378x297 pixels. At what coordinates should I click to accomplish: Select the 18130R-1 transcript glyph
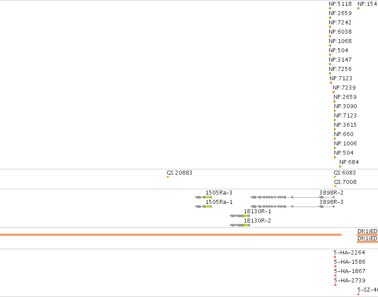[x=240, y=216]
